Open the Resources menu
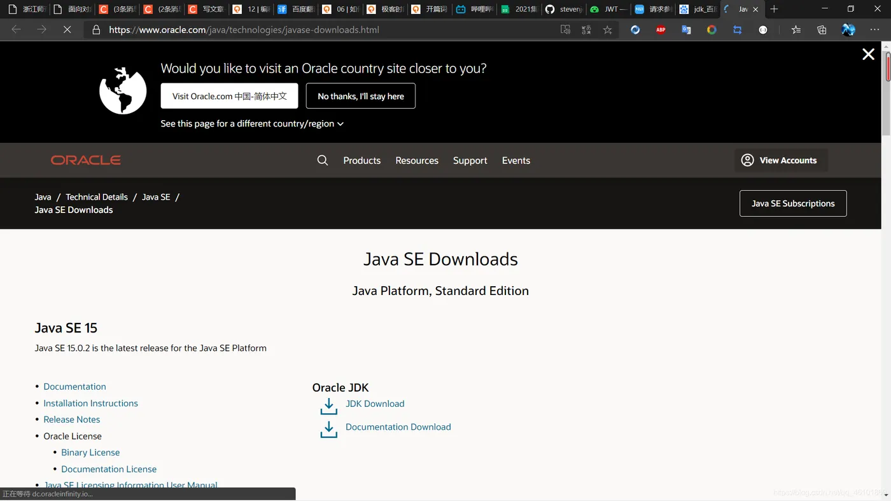Screen dimensions: 891x501 (417, 160)
